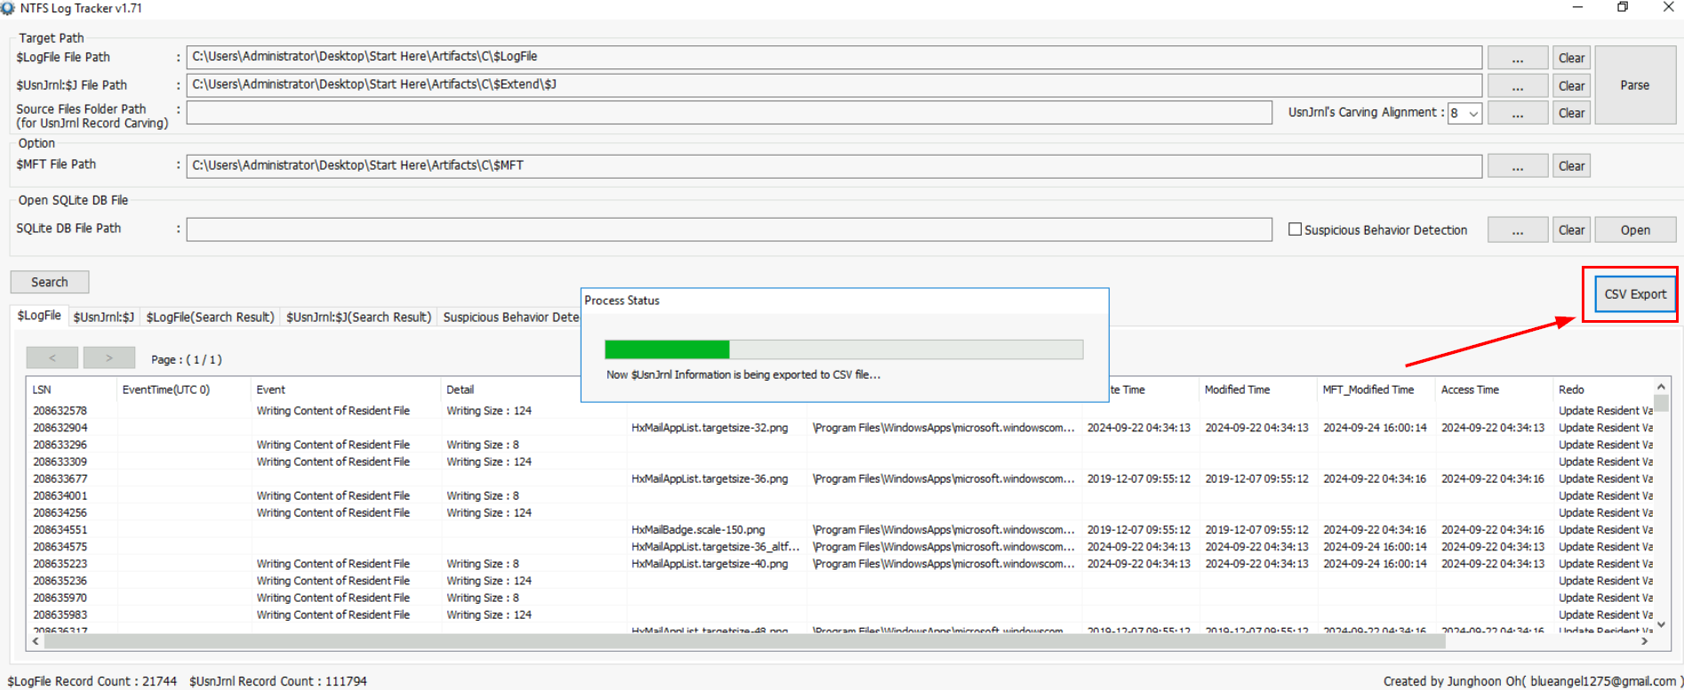Click the Redo column header
Viewport: 1684px width, 690px height.
(1602, 389)
